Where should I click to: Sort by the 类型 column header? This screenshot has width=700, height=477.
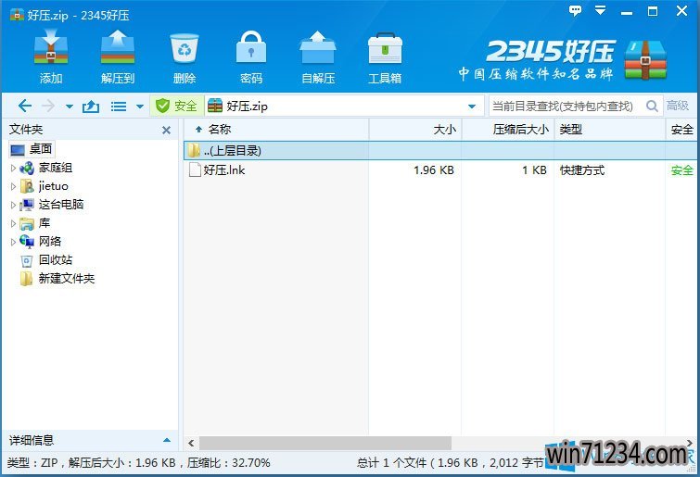point(610,130)
